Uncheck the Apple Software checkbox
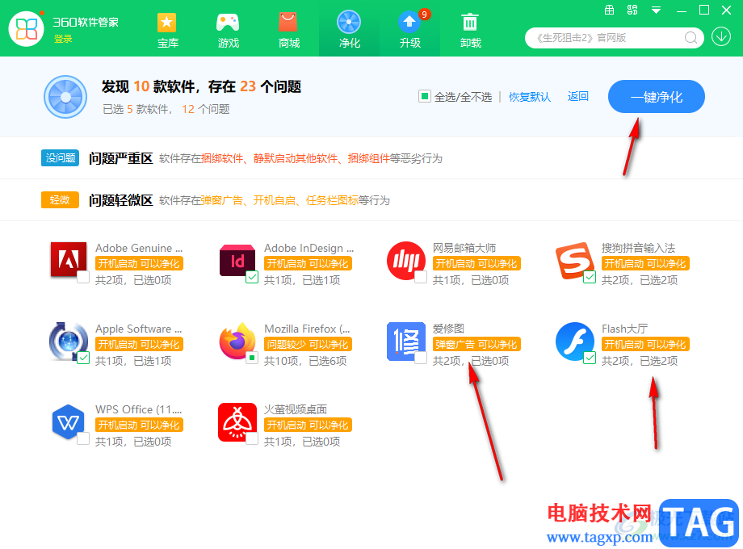 [83, 358]
